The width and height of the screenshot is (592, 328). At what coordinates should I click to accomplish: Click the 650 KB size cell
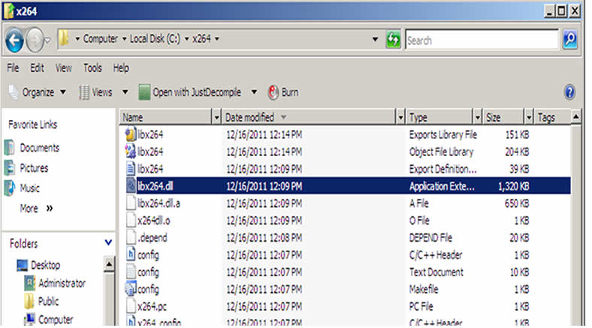click(x=516, y=203)
